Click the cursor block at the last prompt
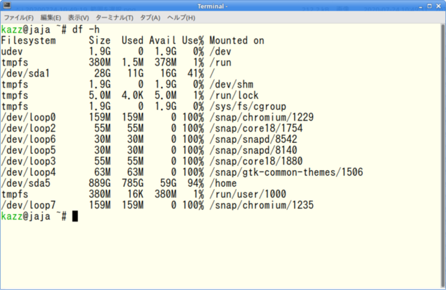Screen dimensions: 446x290 click(75, 216)
